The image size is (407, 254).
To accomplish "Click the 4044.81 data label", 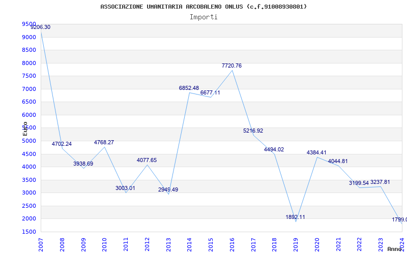I will (x=338, y=161).
